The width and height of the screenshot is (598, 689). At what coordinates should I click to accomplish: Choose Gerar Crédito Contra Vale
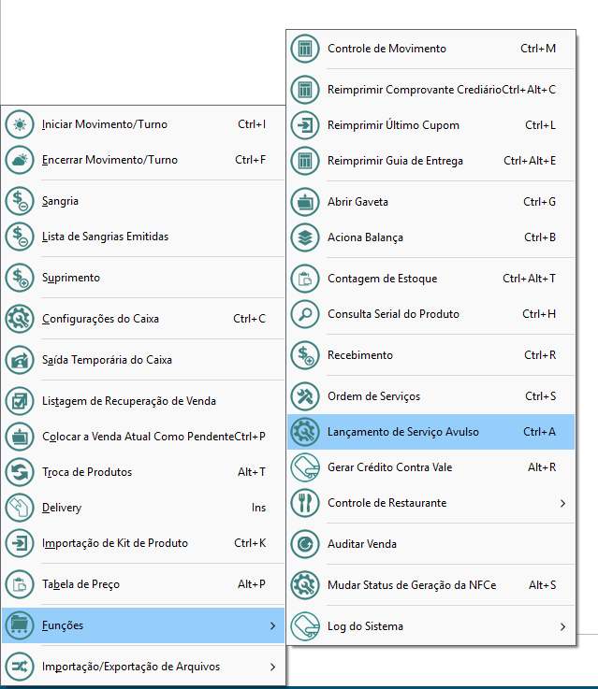(389, 467)
